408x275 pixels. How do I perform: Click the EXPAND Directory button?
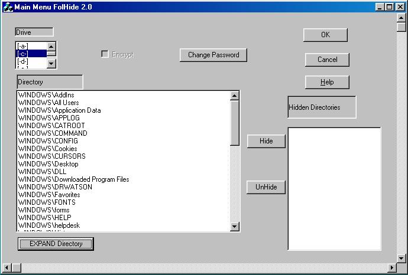[x=56, y=244]
